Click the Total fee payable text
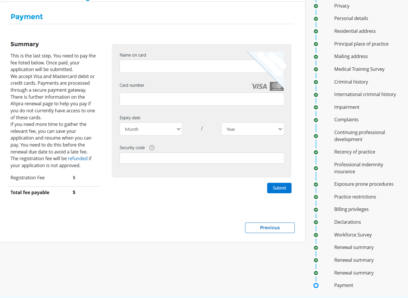The height and width of the screenshot is (298, 408). (x=30, y=192)
